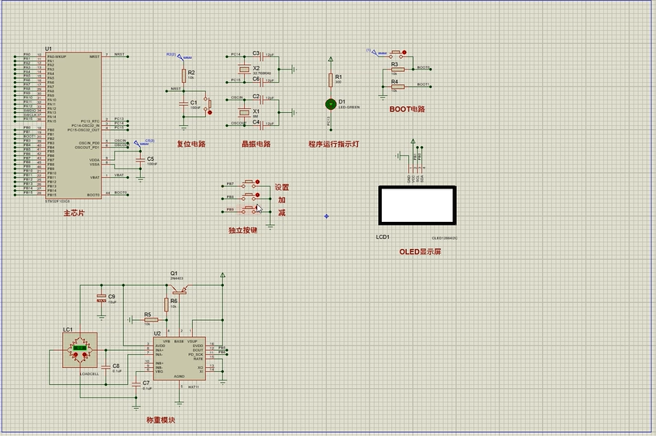The height and width of the screenshot is (436, 656).
Task: Select resistor R2 in the reset circuit
Action: click(x=184, y=76)
